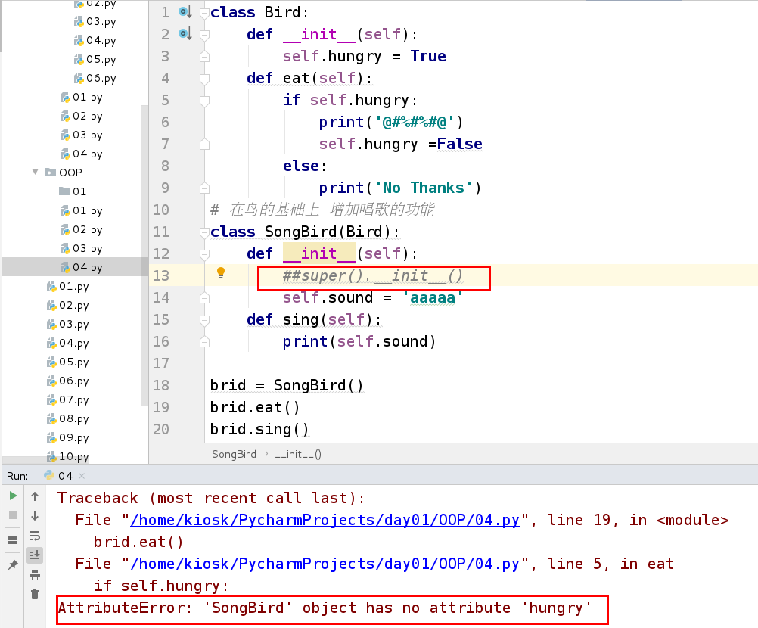Click fold end marker on line 3
758x628 pixels.
tap(204, 56)
